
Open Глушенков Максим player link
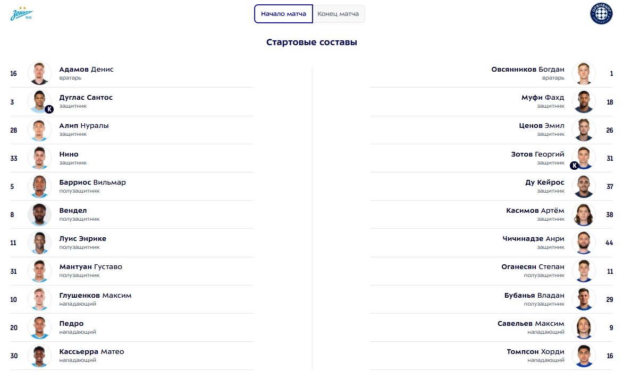[95, 296]
